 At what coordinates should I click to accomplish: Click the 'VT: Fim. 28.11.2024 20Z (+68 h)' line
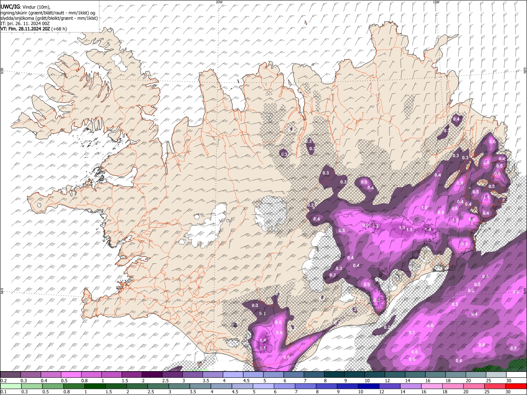click(33, 29)
